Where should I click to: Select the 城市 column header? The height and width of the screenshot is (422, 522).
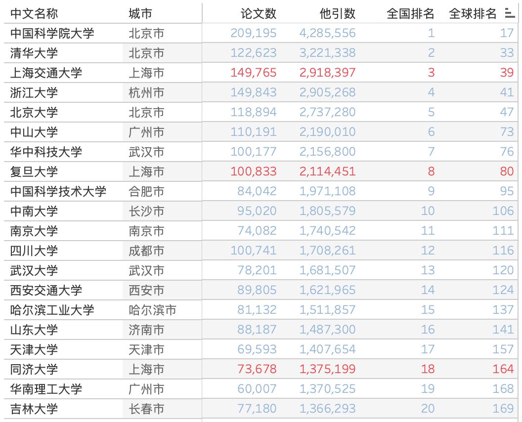[140, 14]
